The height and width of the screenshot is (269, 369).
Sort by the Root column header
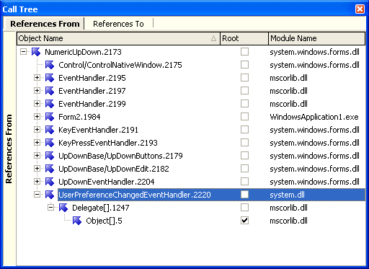(244, 38)
